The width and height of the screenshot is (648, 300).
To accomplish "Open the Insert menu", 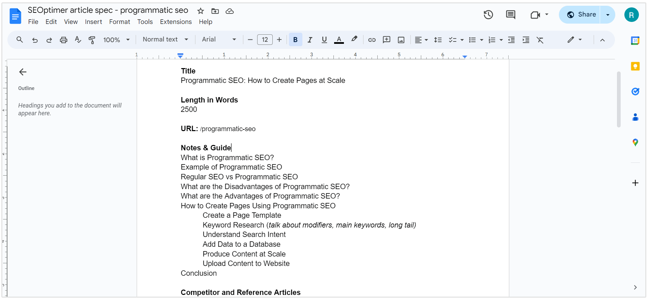I will (x=93, y=22).
